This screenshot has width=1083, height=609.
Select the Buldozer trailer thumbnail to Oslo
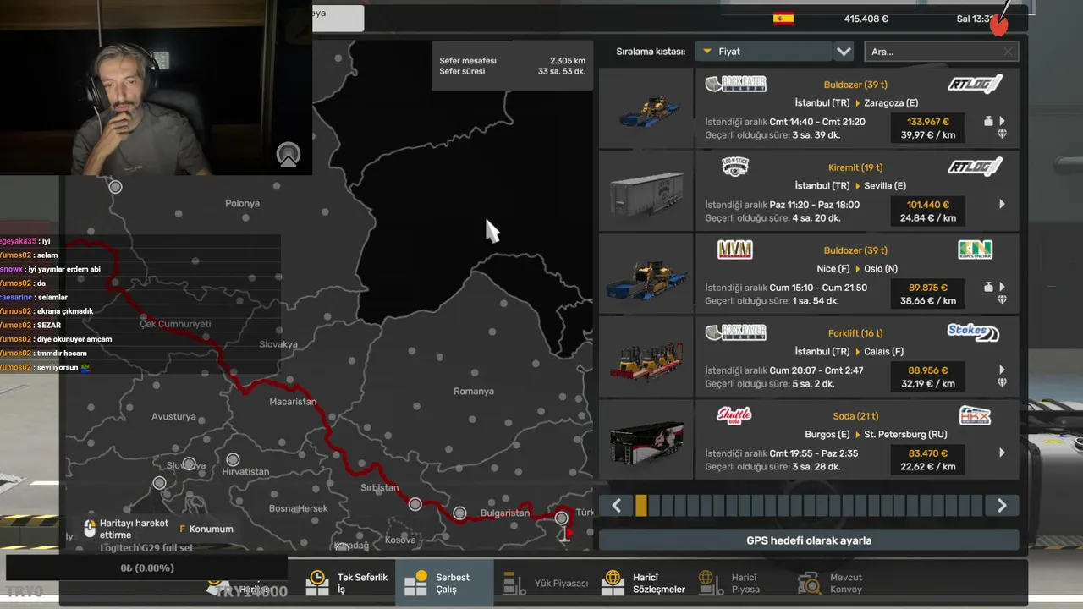(646, 274)
